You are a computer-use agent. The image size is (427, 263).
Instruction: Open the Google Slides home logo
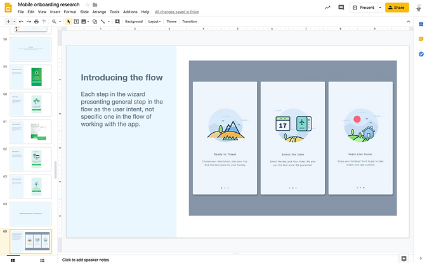(8, 8)
